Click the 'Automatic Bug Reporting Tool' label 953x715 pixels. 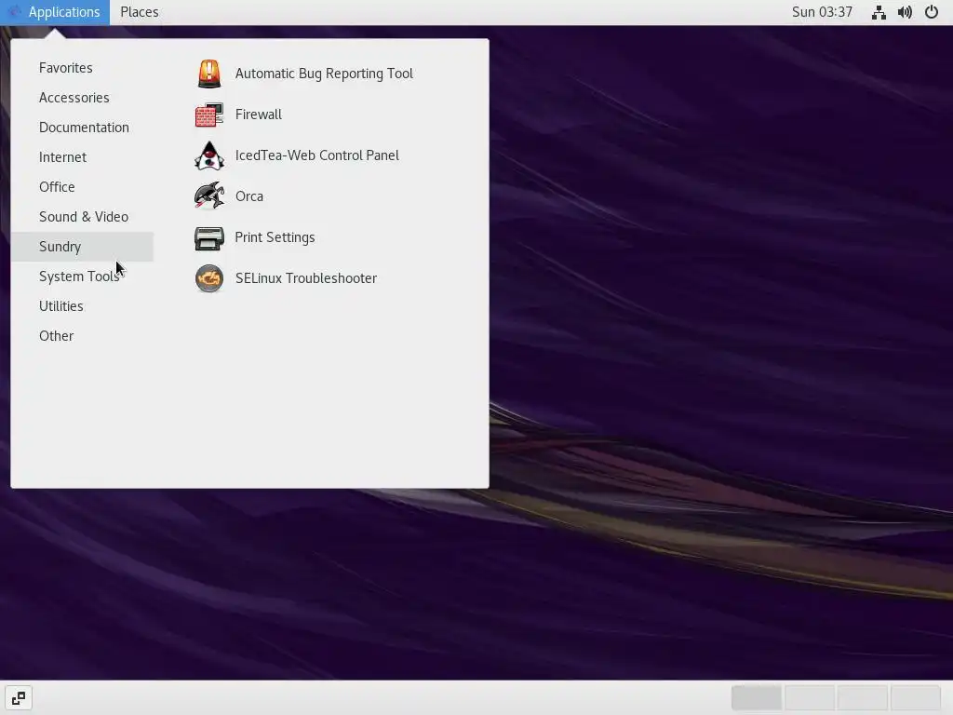click(x=324, y=74)
